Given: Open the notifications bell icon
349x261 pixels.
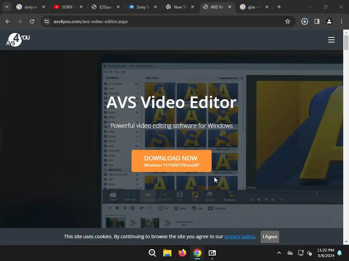Looking at the screenshot, I should tap(340, 253).
